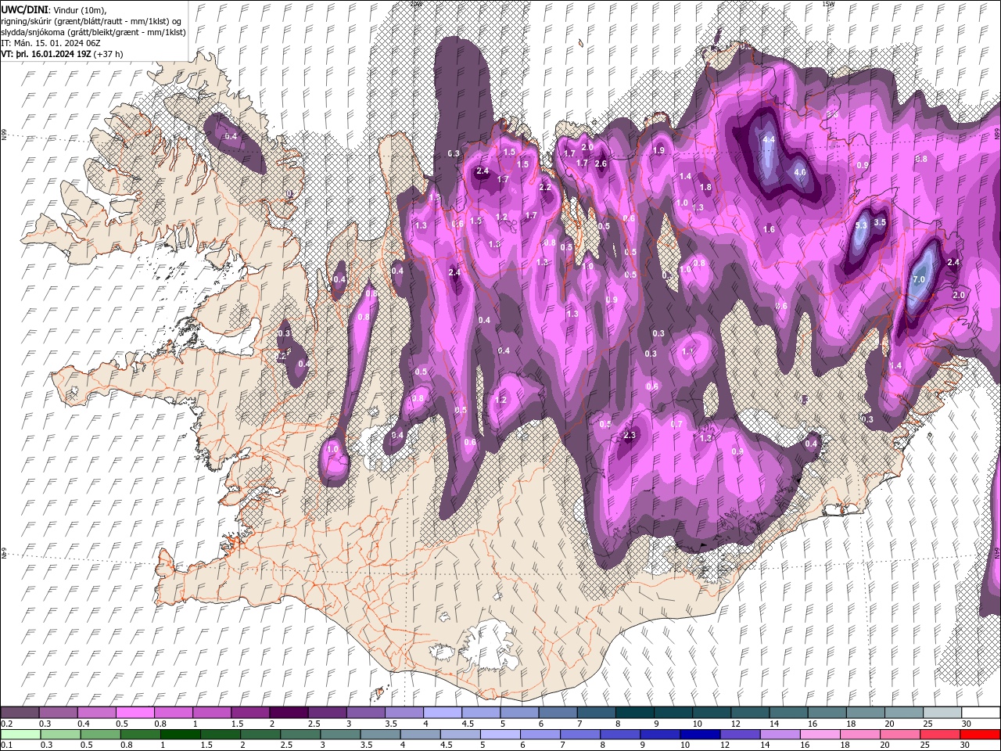Select light pink 16–18 swatch in lower legend
The width and height of the screenshot is (1001, 751).
820,734
